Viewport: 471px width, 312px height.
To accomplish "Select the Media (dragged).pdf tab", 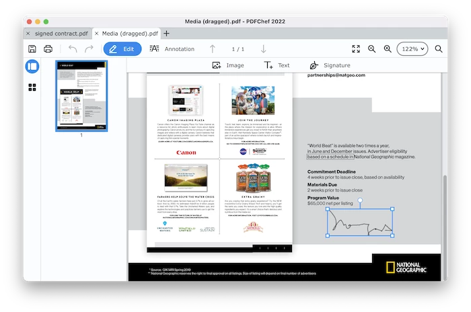I will pos(130,34).
